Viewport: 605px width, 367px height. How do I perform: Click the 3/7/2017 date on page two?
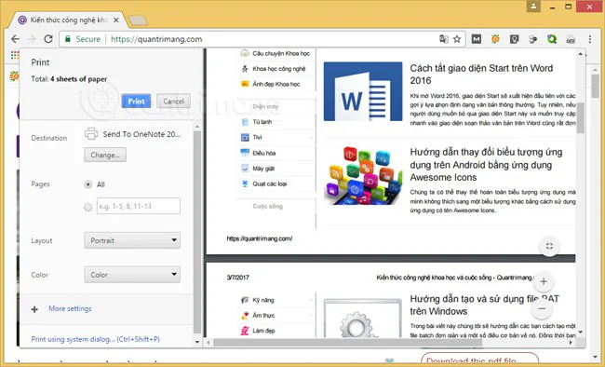(x=237, y=278)
